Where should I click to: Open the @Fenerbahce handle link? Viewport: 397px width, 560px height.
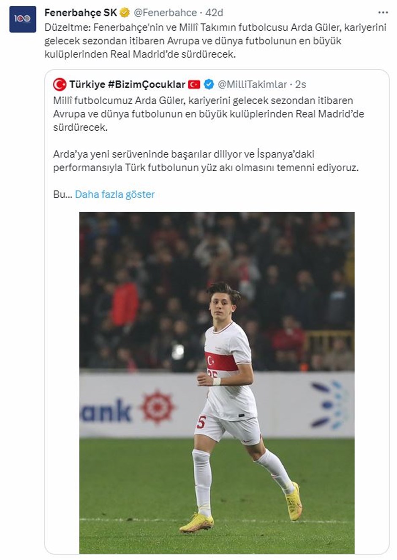click(165, 13)
